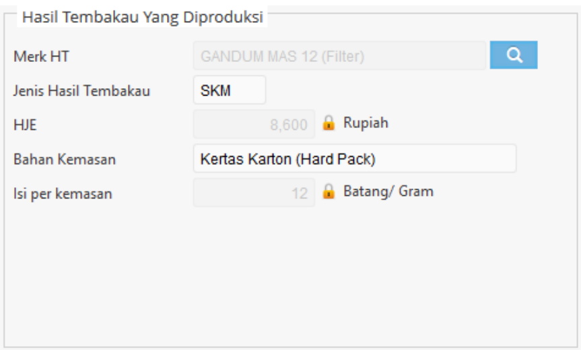Click the lock icon beside Isi per kemasan
The height and width of the screenshot is (350, 581).
coord(328,193)
